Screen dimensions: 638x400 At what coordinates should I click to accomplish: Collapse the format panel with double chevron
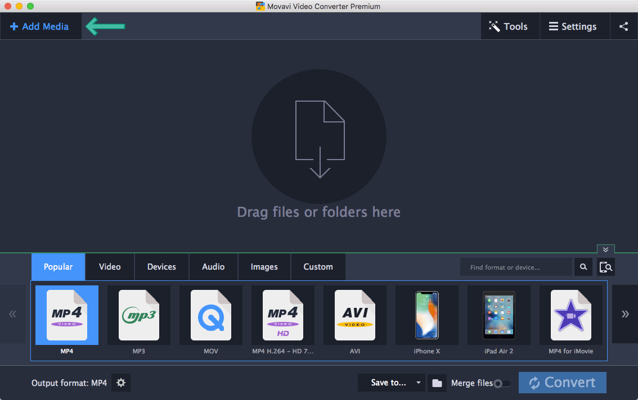605,249
